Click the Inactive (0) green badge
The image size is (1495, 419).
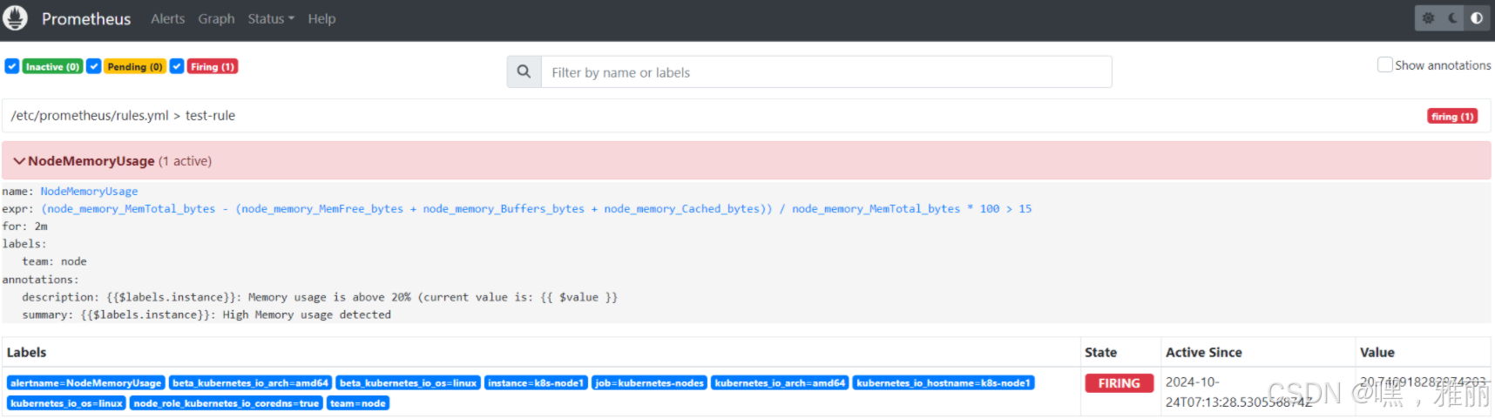pos(52,66)
